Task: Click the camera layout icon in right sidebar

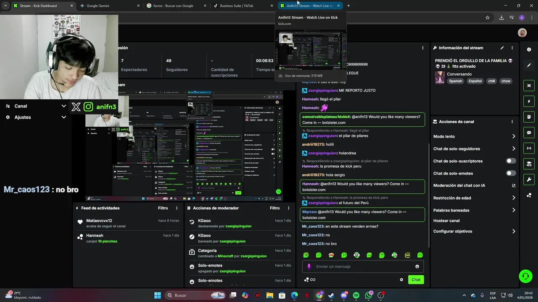Action: coord(529,164)
